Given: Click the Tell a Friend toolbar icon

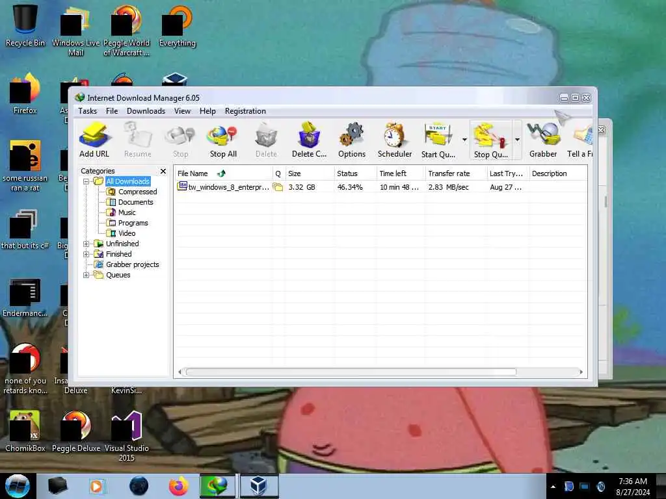Looking at the screenshot, I should (579, 140).
